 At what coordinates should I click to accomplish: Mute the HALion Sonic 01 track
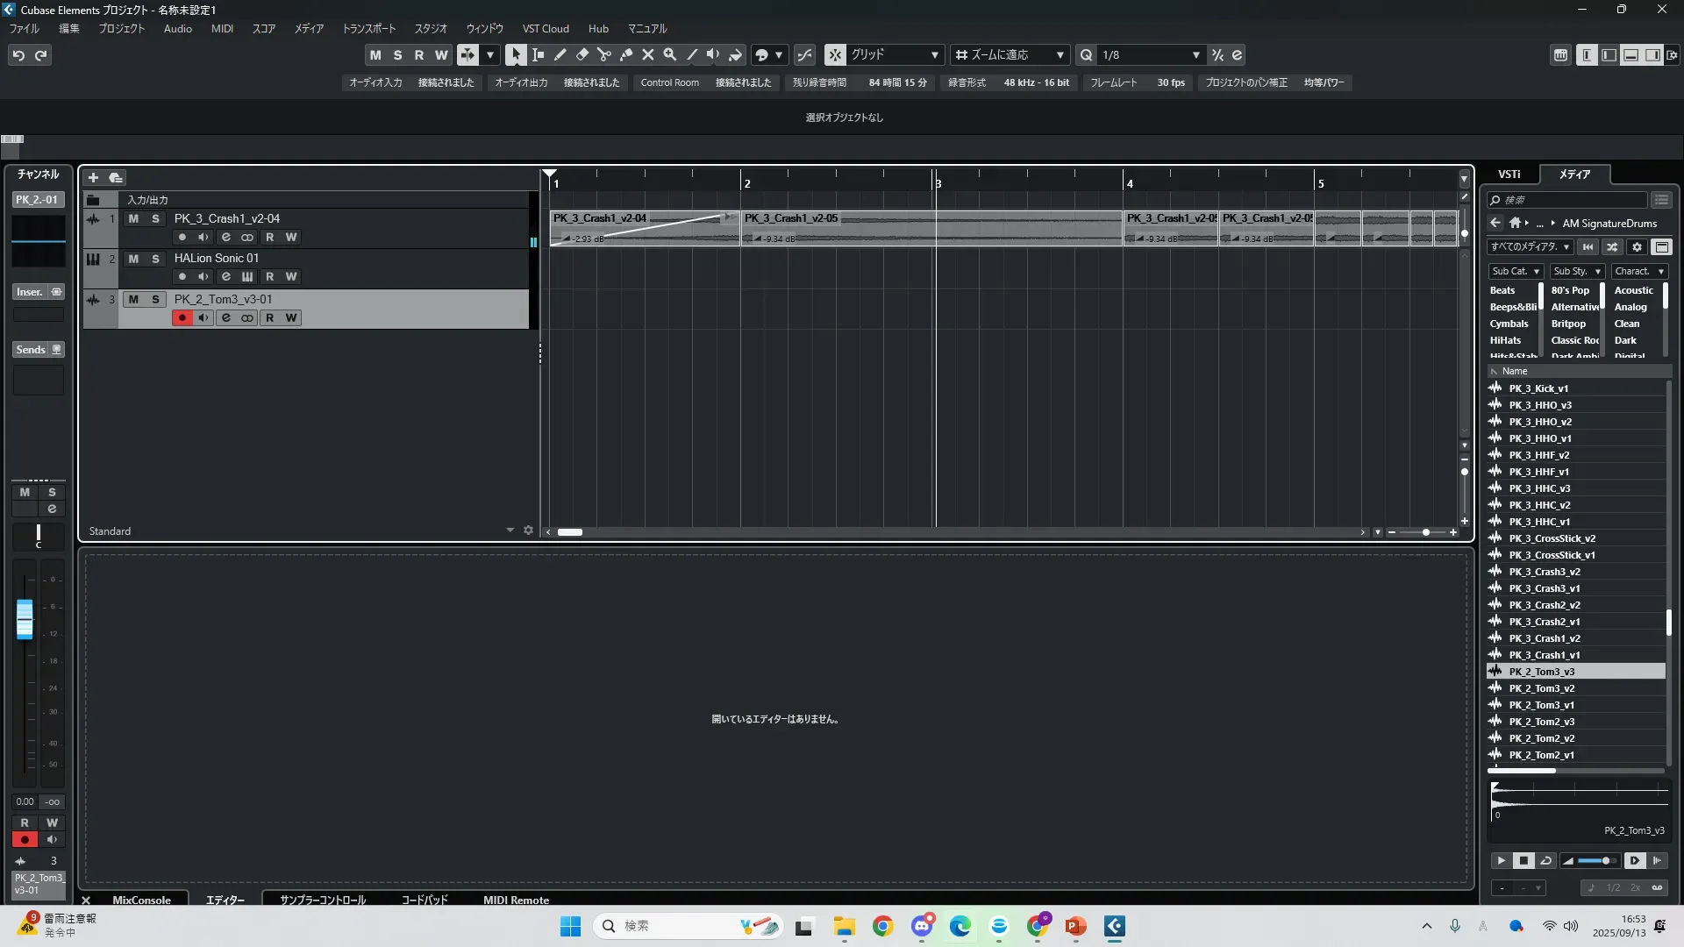pyautogui.click(x=133, y=259)
